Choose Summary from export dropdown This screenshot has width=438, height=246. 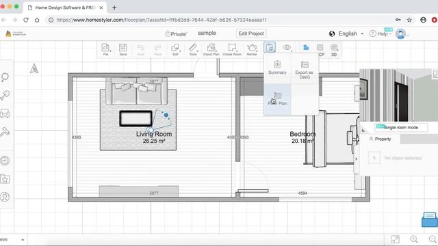pos(277,68)
